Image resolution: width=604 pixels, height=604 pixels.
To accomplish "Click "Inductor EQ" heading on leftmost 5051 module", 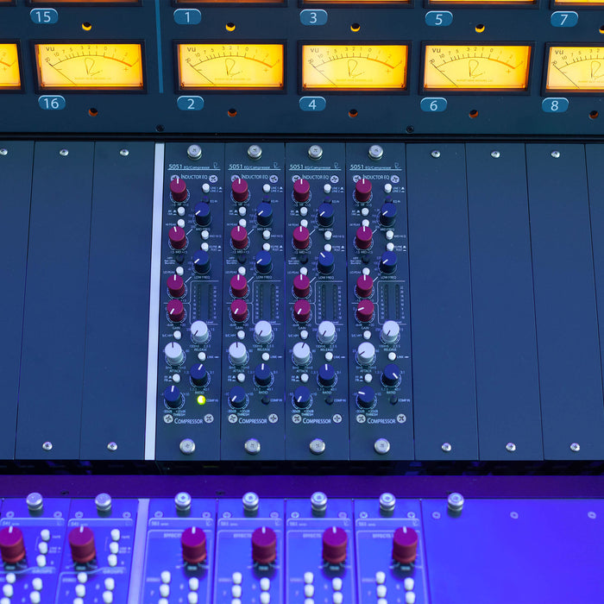I will tap(194, 177).
